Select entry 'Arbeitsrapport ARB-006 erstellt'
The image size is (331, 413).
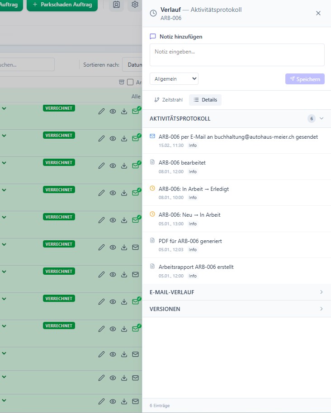click(x=236, y=271)
